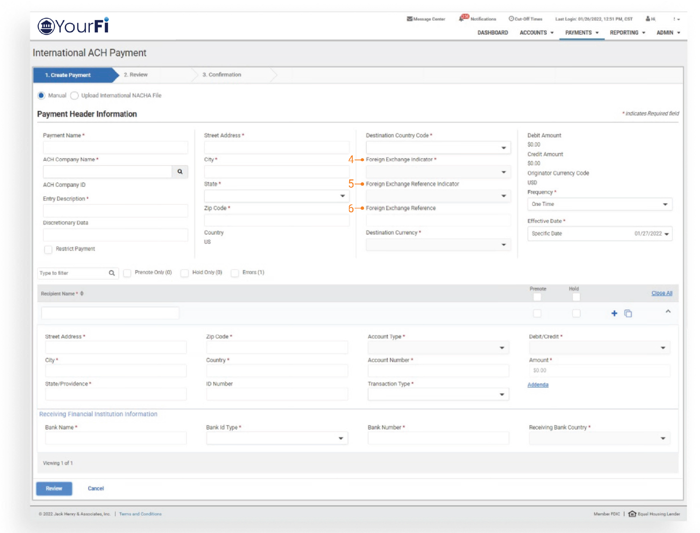This screenshot has width=700, height=533.
Task: Toggle the Prenote Only filter checkbox
Action: tap(127, 273)
